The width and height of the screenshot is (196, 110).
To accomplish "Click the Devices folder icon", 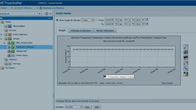I will 6,31.
